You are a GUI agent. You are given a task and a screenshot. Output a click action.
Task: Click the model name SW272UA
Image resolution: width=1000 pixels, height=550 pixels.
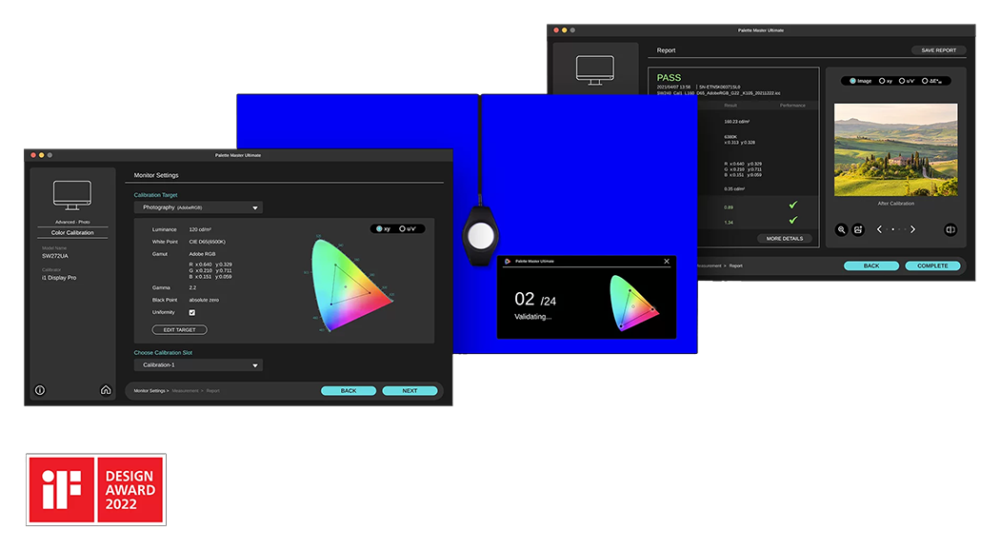coord(55,256)
